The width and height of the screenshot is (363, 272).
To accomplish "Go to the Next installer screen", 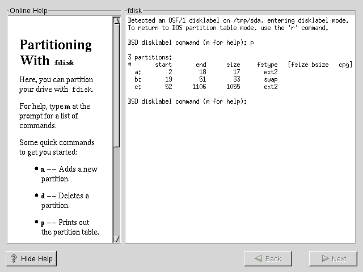I will [333, 258].
